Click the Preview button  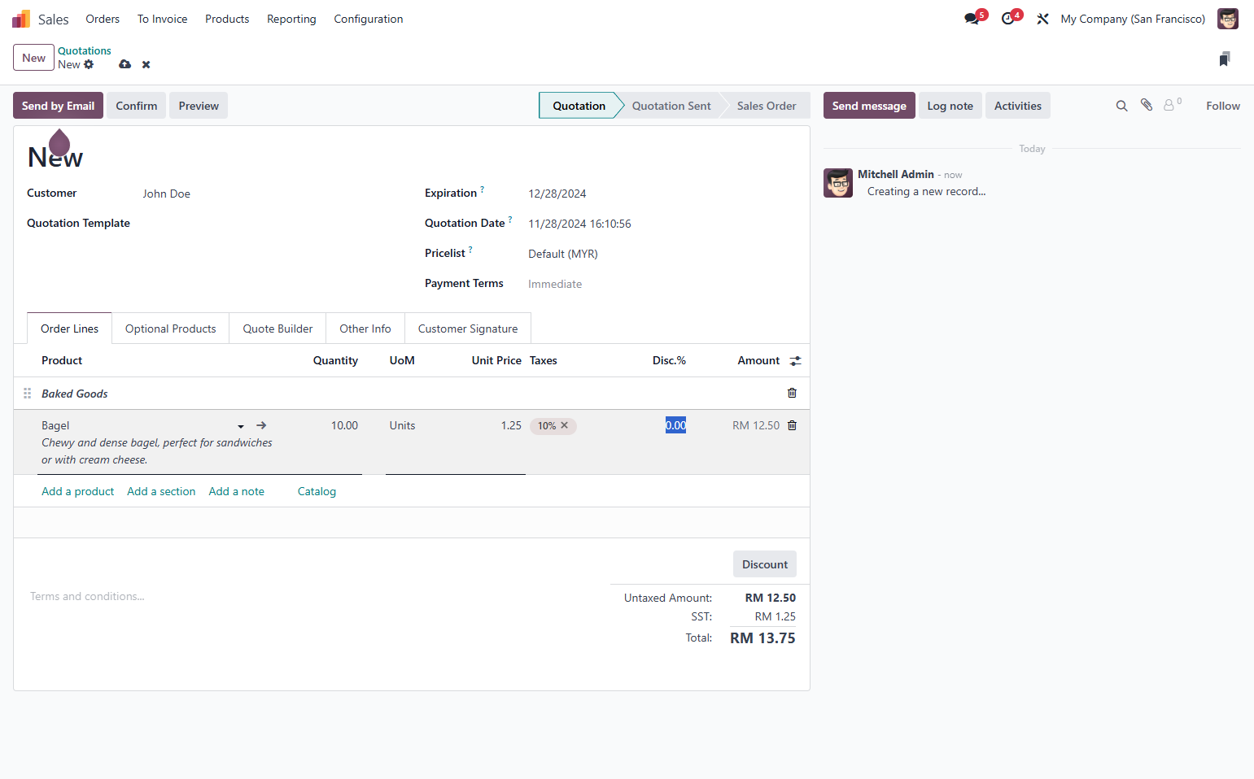click(199, 106)
